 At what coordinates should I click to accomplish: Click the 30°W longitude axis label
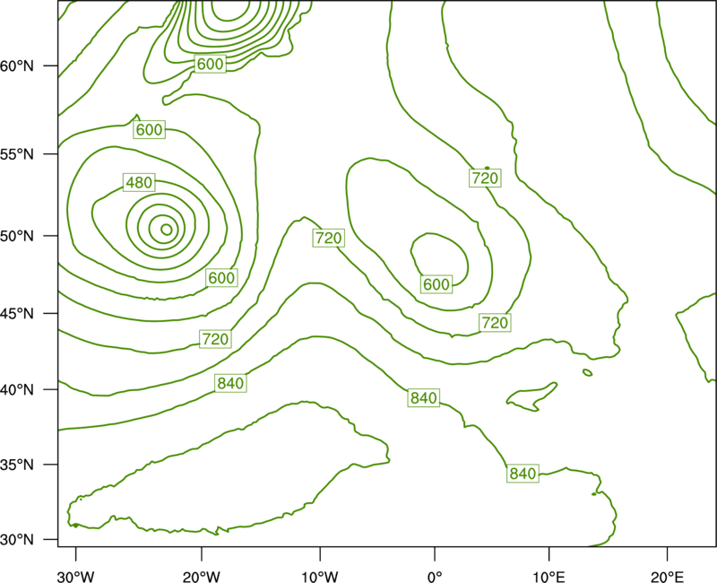pyautogui.click(x=76, y=577)
